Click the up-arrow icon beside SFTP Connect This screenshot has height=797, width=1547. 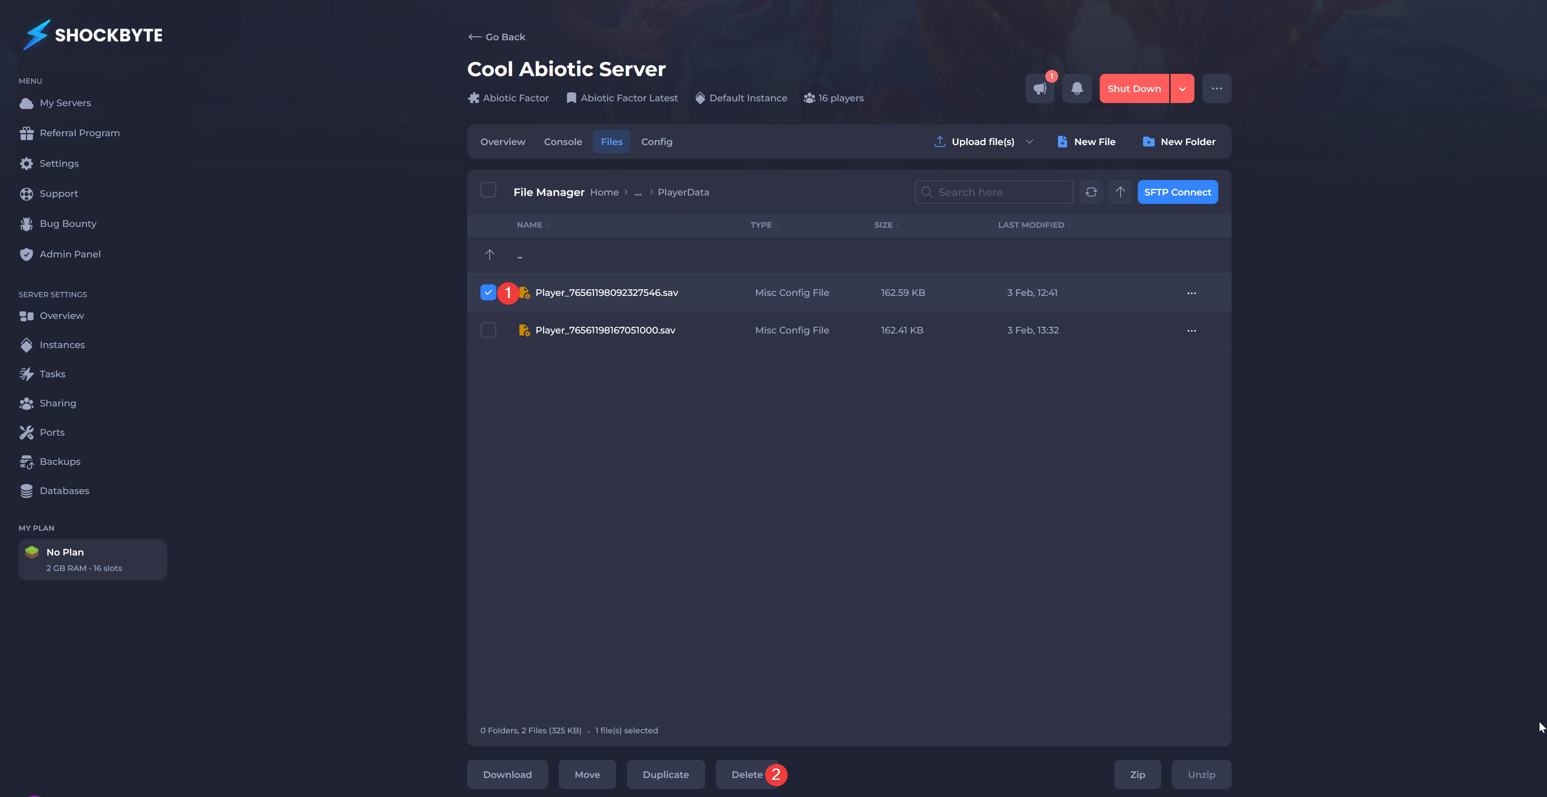click(x=1120, y=192)
